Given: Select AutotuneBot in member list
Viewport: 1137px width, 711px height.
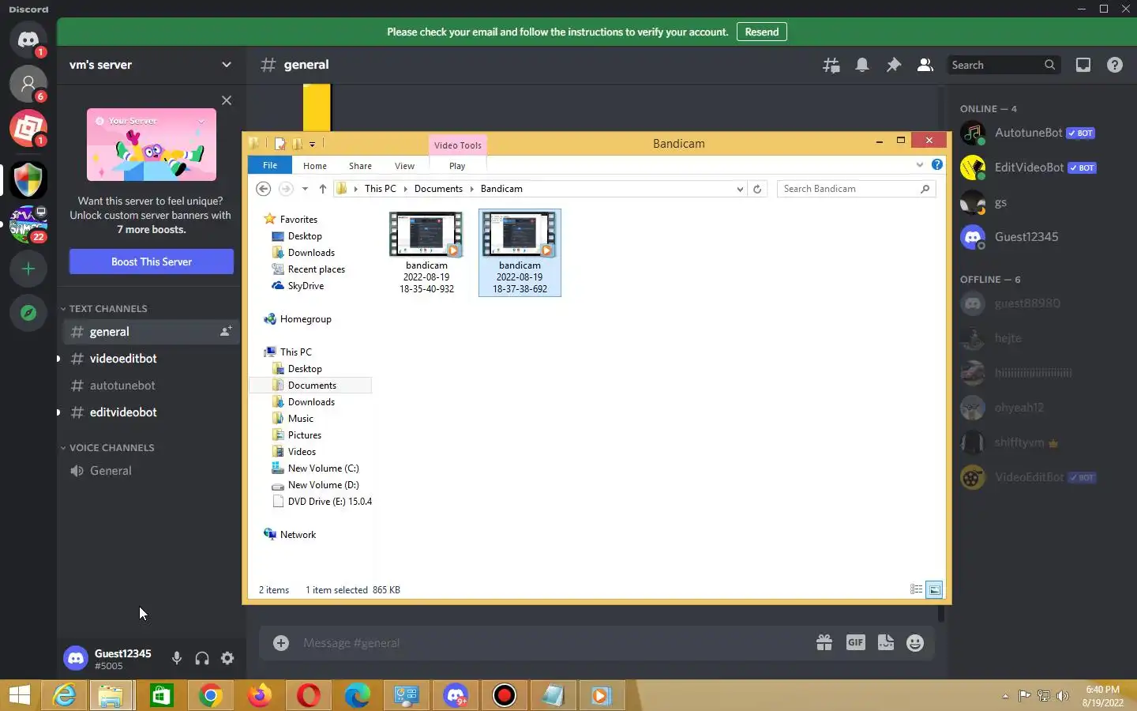Looking at the screenshot, I should (1041, 133).
